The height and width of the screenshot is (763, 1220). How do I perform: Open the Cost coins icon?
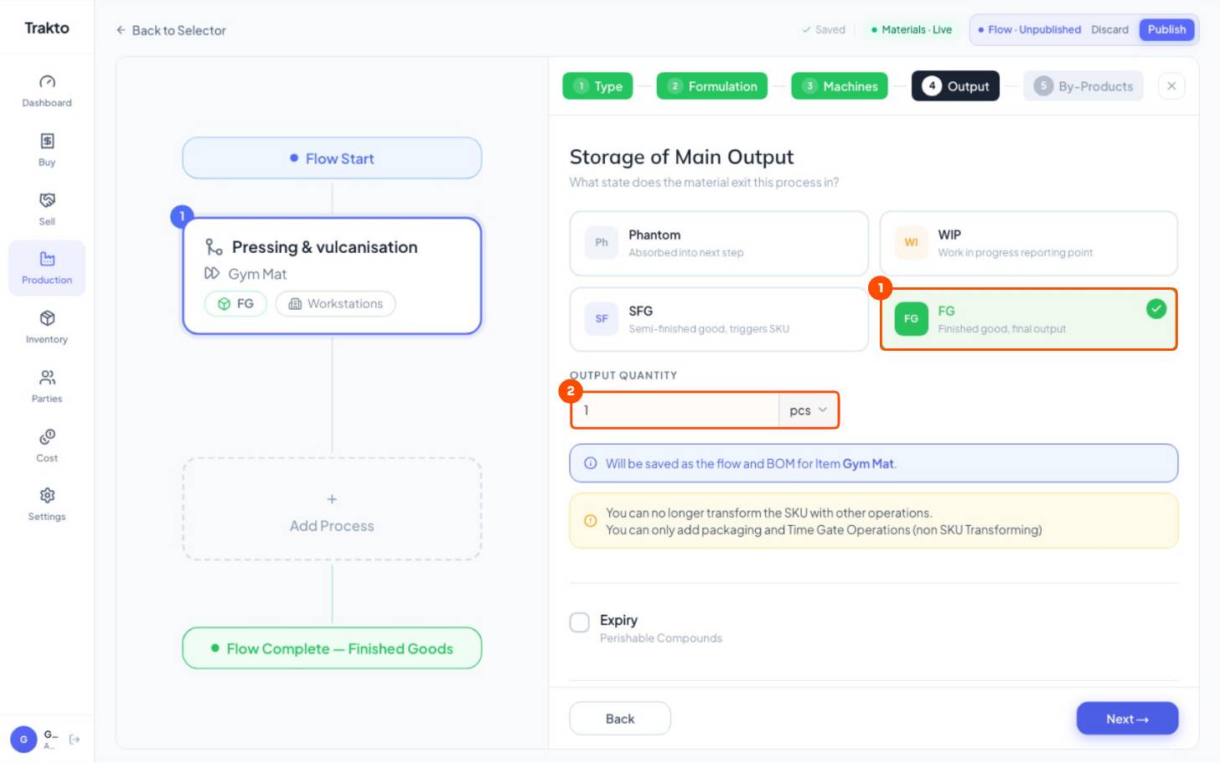pos(47,436)
